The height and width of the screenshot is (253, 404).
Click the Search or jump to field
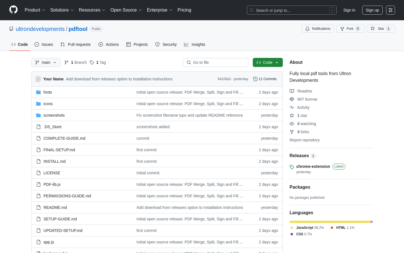[292, 10]
